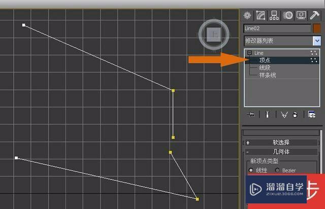Open the Hierarchy panel tab
The width and height of the screenshot is (325, 209).
274,15
